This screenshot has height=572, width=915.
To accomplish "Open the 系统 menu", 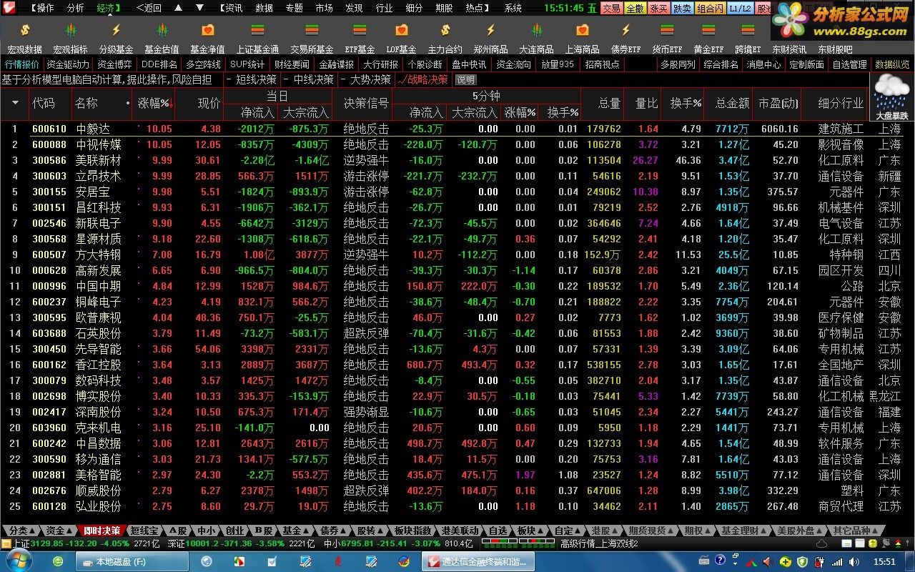I will click(x=513, y=8).
